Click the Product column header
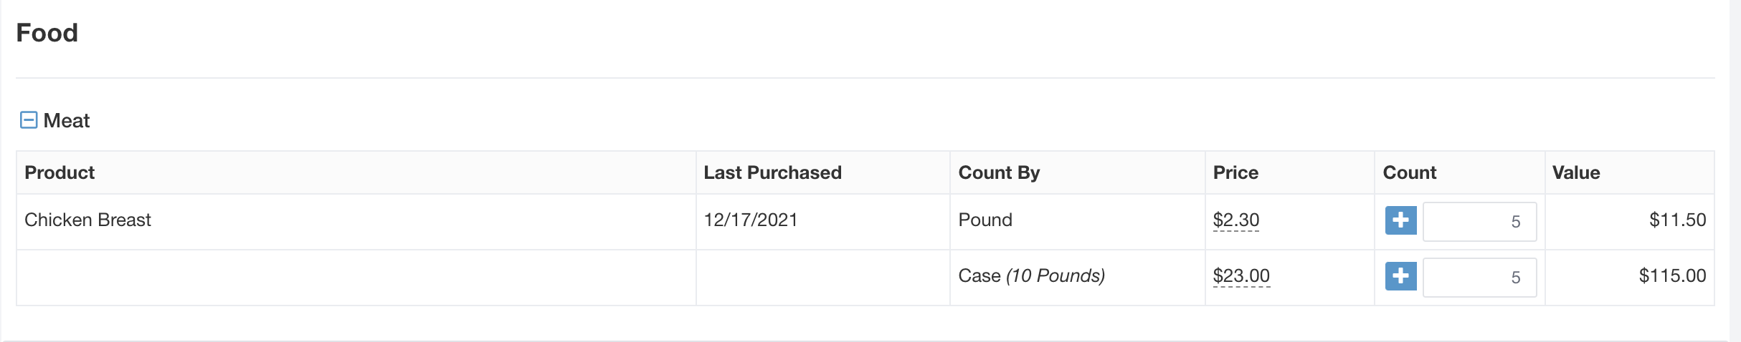The image size is (1741, 342). pos(60,172)
